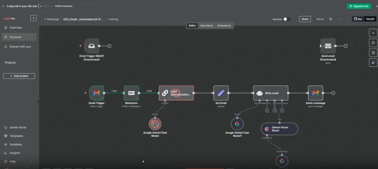
Task: Open the AI assistant sparkle icon
Action: point(373,63)
